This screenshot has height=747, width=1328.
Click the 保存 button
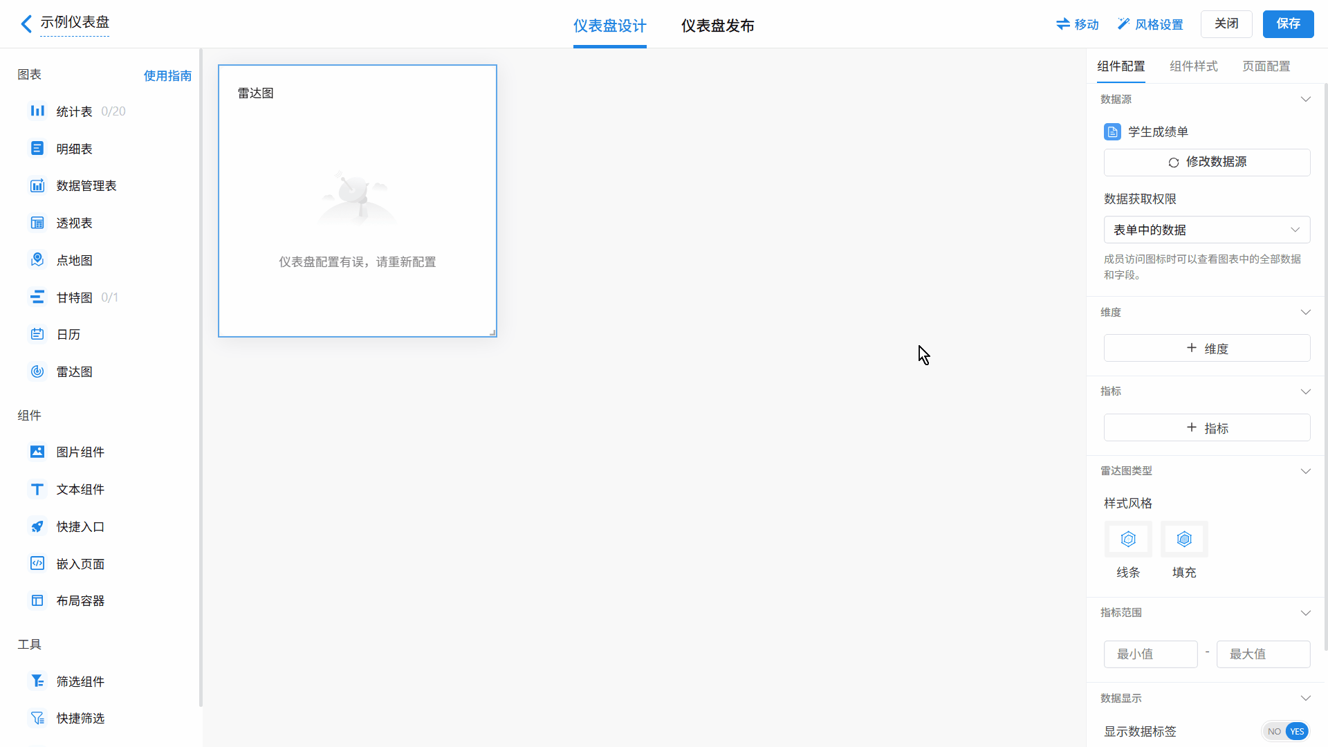pyautogui.click(x=1287, y=24)
